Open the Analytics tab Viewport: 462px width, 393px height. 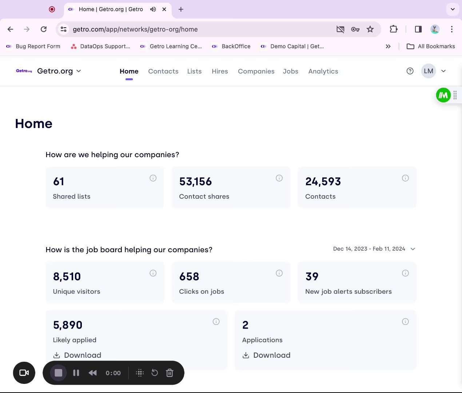click(x=323, y=71)
